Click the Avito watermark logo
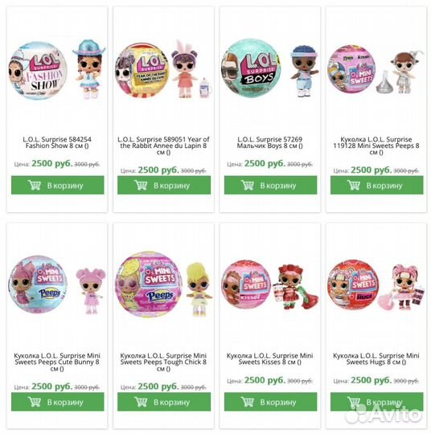 pyautogui.click(x=384, y=414)
